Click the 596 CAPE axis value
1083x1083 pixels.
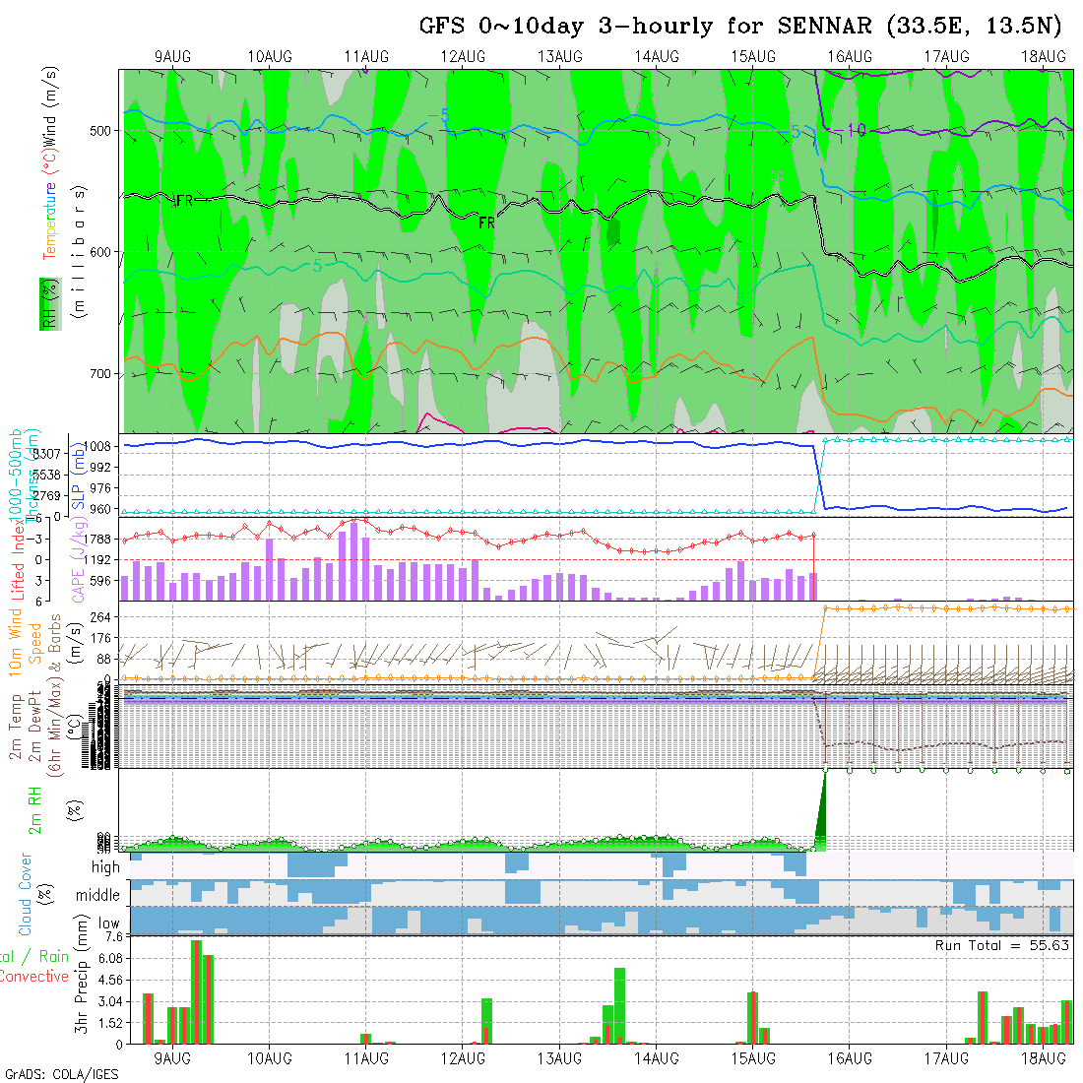click(100, 582)
